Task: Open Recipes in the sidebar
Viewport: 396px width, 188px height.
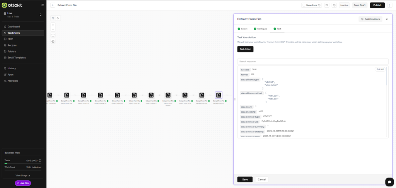Action: (x=12, y=45)
